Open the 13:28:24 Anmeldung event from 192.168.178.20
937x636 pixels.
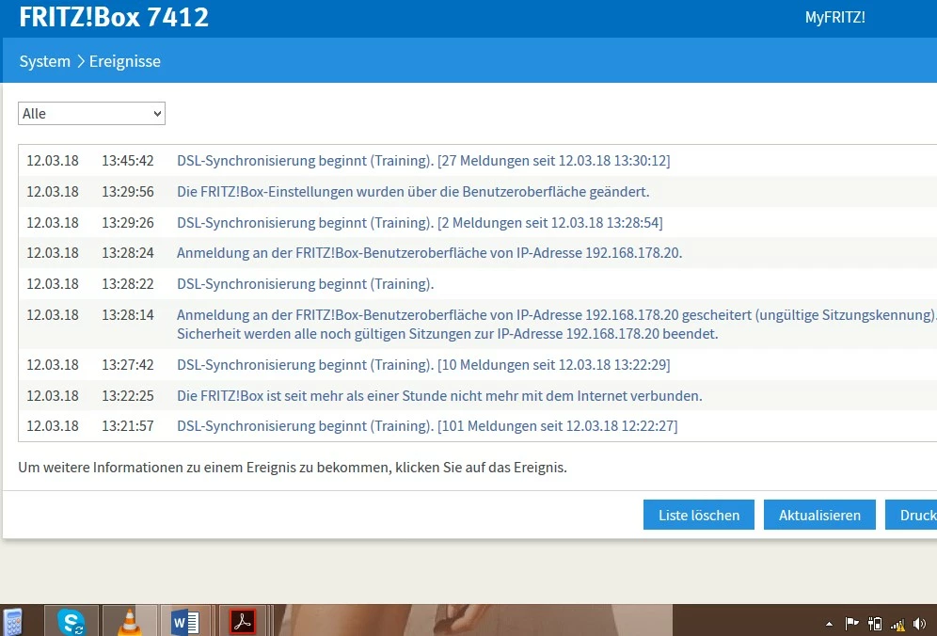tap(429, 253)
